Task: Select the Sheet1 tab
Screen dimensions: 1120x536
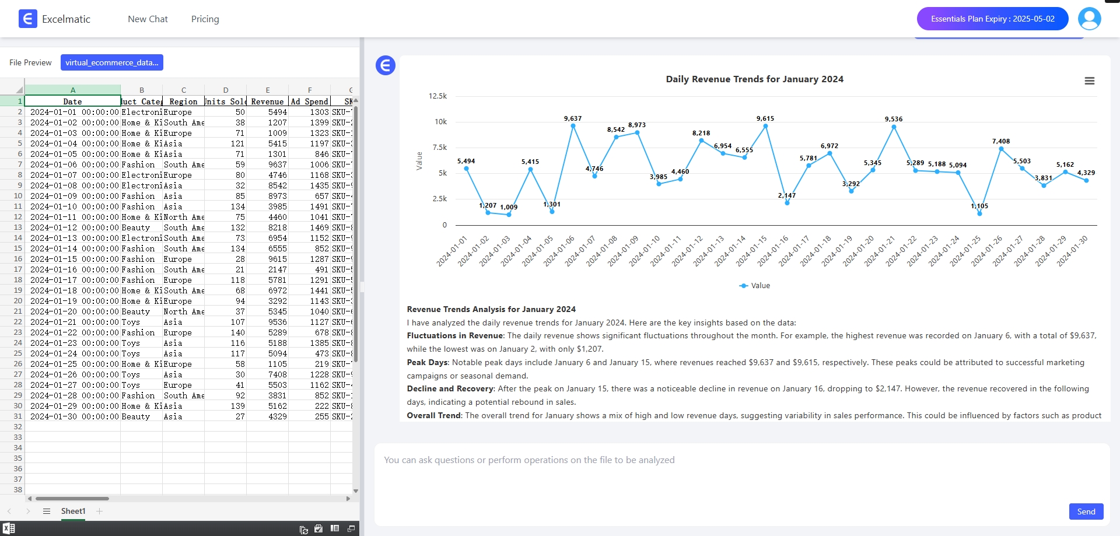Action: (x=73, y=512)
